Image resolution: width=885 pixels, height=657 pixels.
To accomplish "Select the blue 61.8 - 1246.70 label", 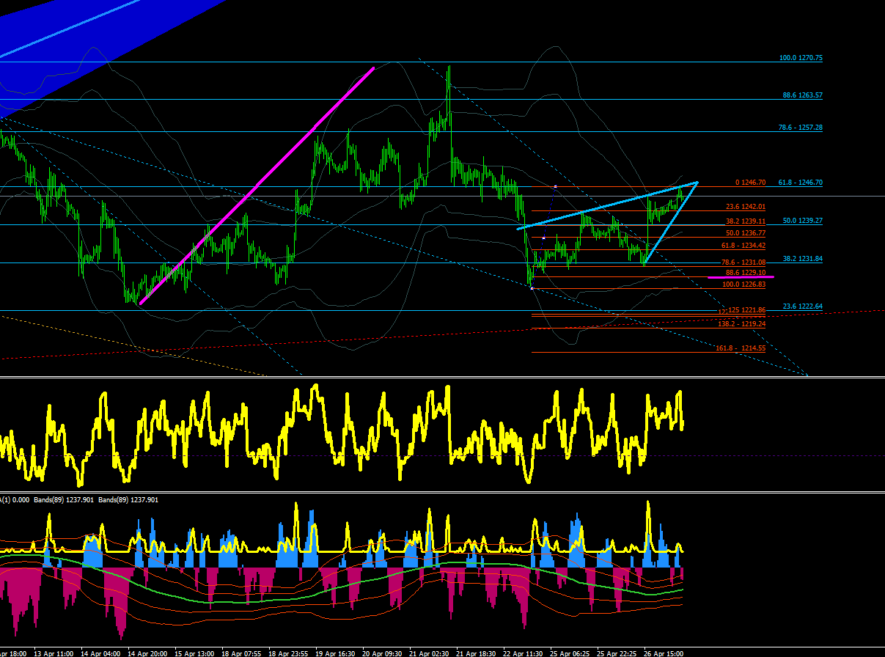I will click(800, 183).
